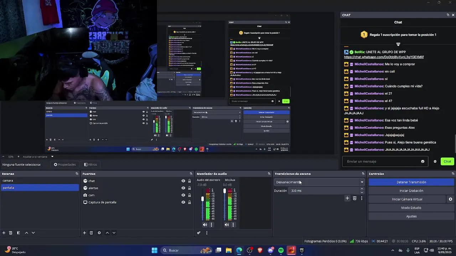Click the Windows Start button
This screenshot has width=456, height=256.
pos(154,250)
